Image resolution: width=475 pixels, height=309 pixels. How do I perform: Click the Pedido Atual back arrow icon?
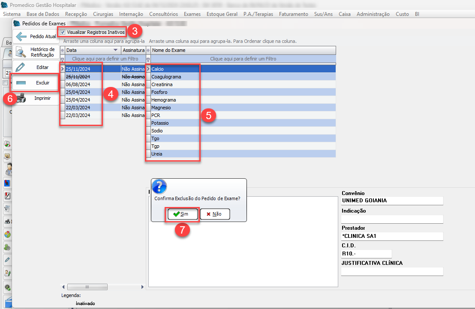[x=21, y=36]
